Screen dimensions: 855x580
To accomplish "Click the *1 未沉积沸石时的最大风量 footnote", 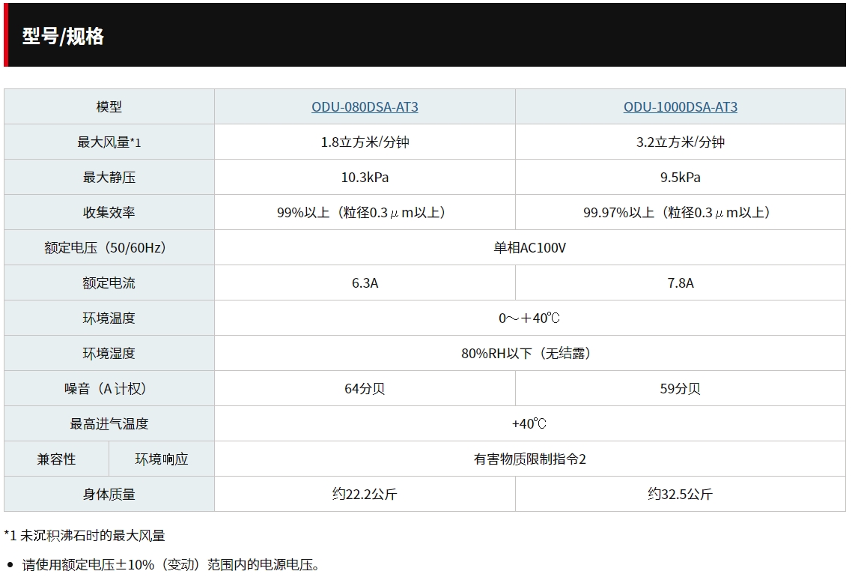I will pyautogui.click(x=85, y=536).
